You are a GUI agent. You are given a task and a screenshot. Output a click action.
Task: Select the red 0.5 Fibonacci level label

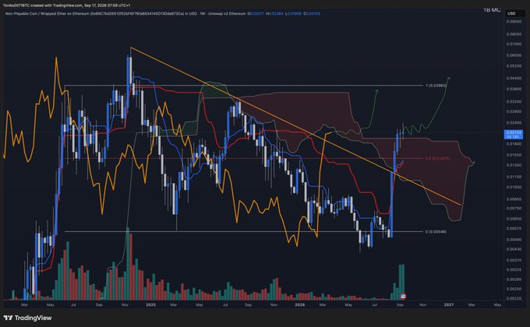coord(437,158)
